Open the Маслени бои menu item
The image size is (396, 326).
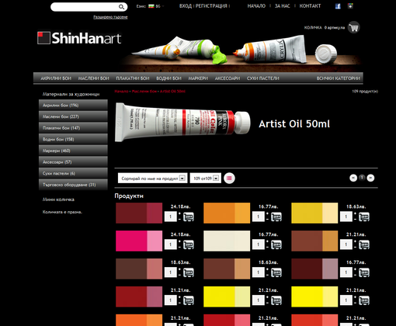coord(93,78)
